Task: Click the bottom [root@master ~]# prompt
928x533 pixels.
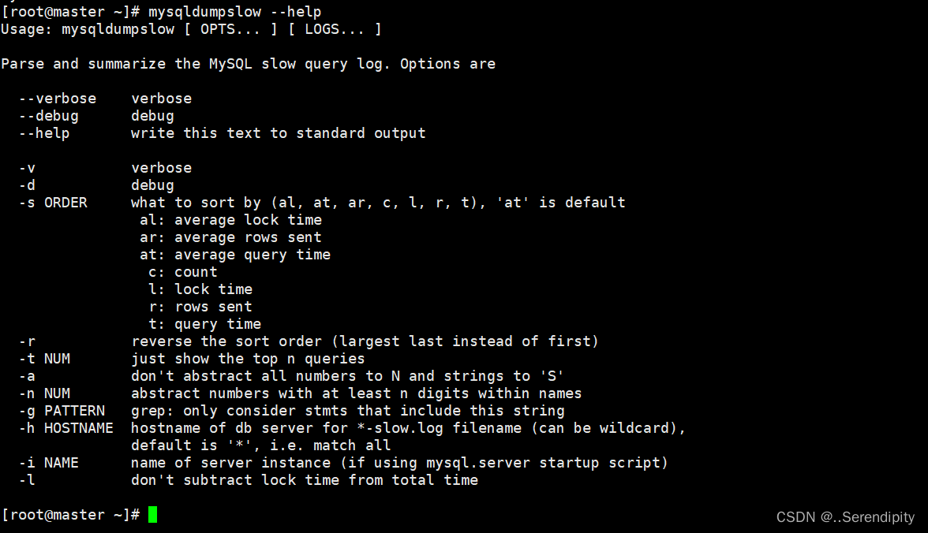Action: (x=70, y=515)
